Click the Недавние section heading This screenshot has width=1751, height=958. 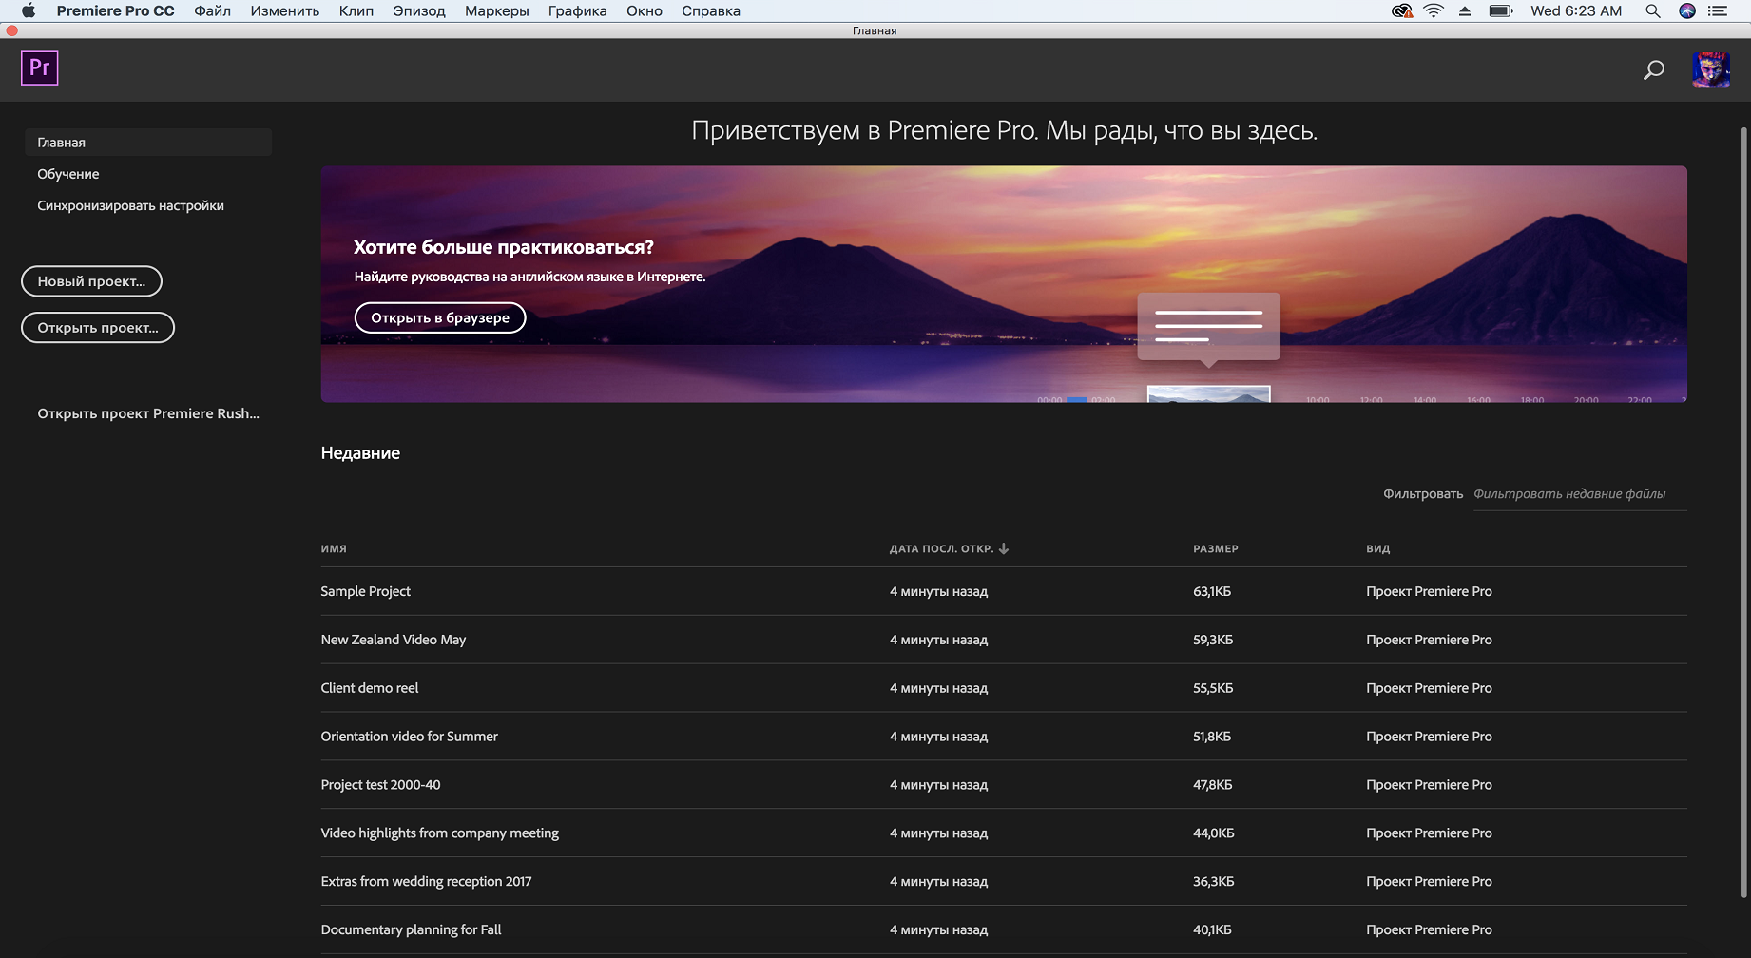point(360,453)
